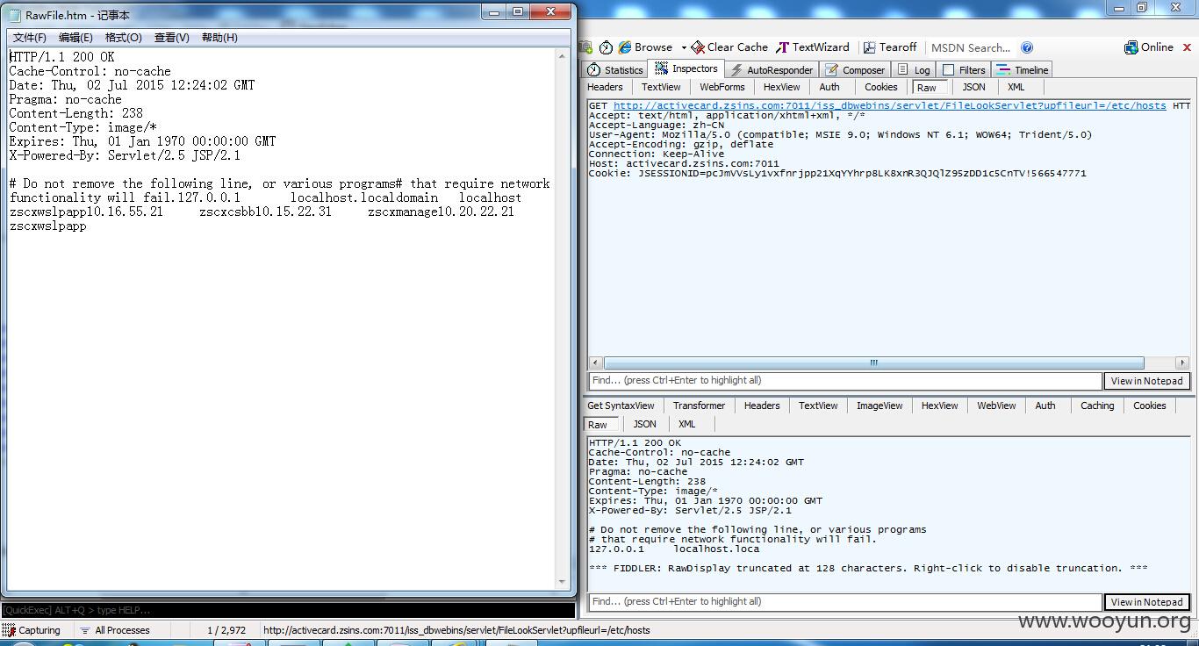Click request pane View in Notepad button
The height and width of the screenshot is (646, 1199).
(1146, 381)
